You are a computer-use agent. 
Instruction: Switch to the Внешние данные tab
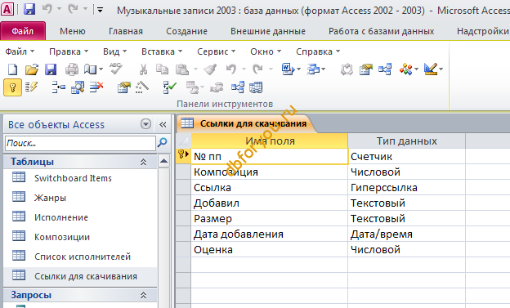(x=268, y=31)
